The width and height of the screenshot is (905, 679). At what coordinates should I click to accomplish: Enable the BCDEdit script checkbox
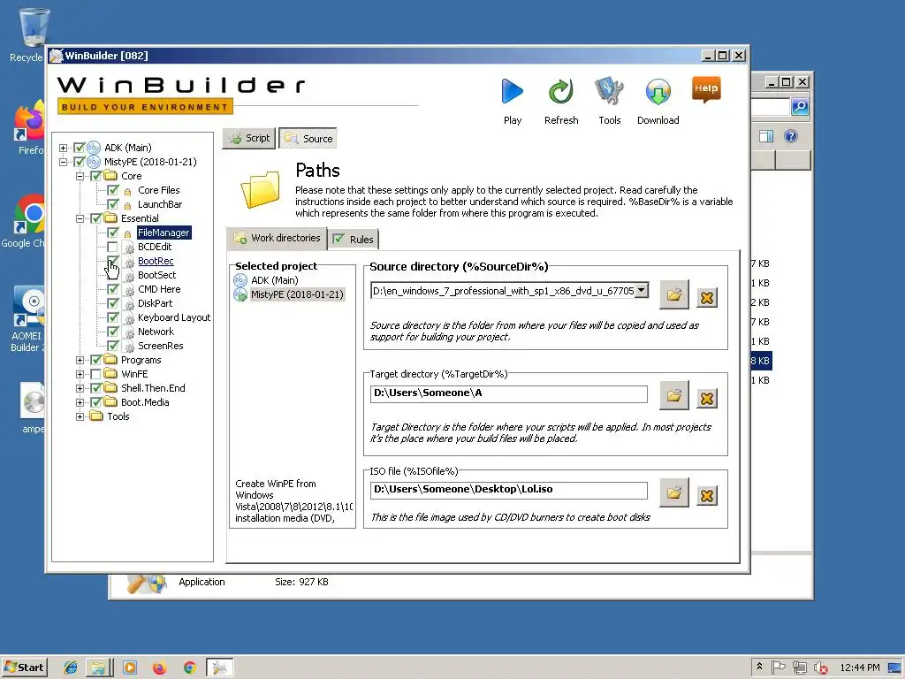(113, 248)
